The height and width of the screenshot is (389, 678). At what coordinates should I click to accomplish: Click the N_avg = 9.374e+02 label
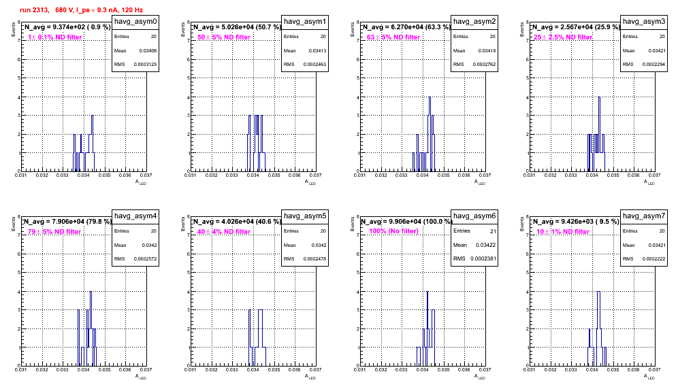click(67, 27)
